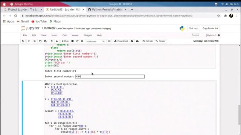Run the selected cell
Image resolution: width=241 pixels, height=135 pixels.
65,41
